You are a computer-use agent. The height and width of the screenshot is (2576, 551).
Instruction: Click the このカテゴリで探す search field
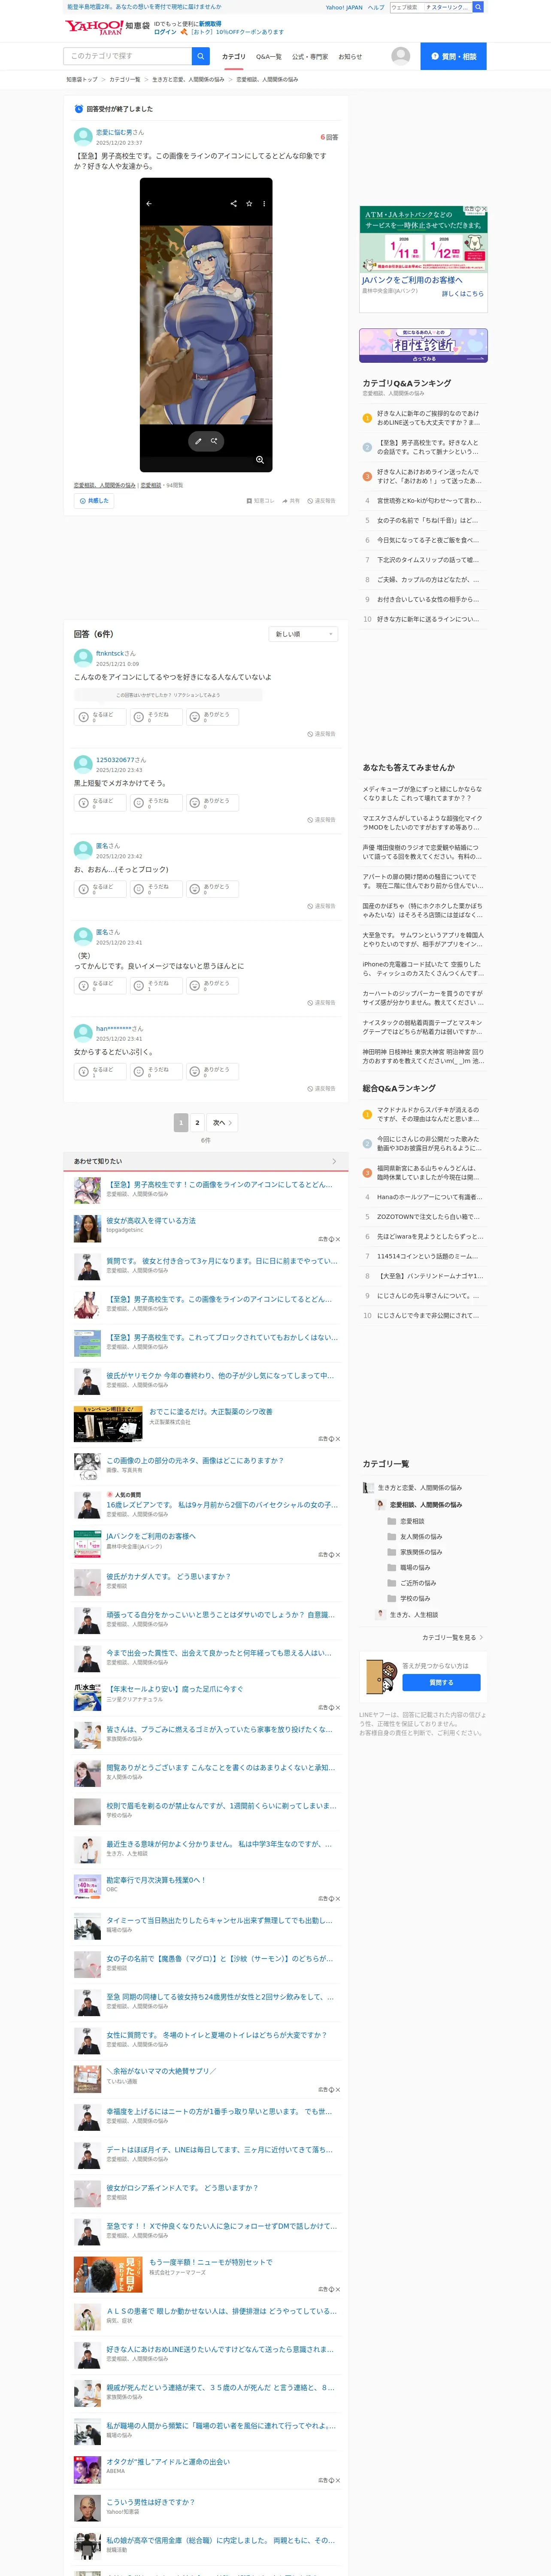[128, 56]
